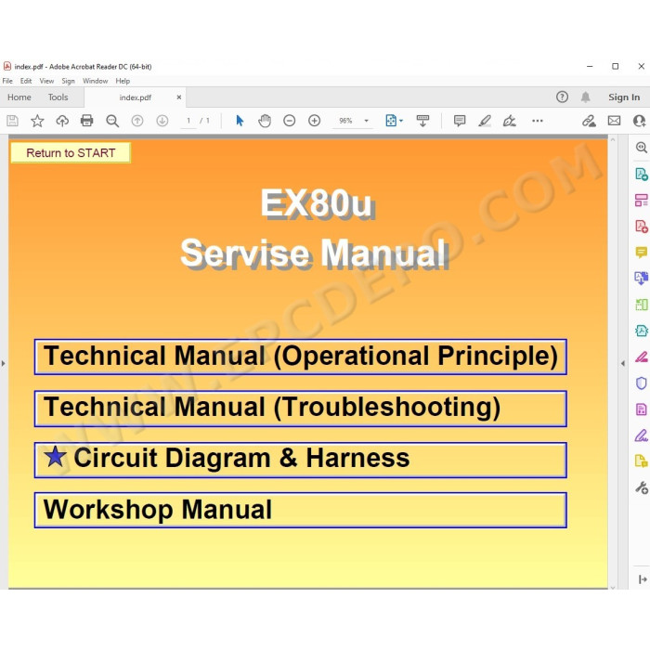
Task: Click the scrolling mode read icon
Action: tap(422, 121)
